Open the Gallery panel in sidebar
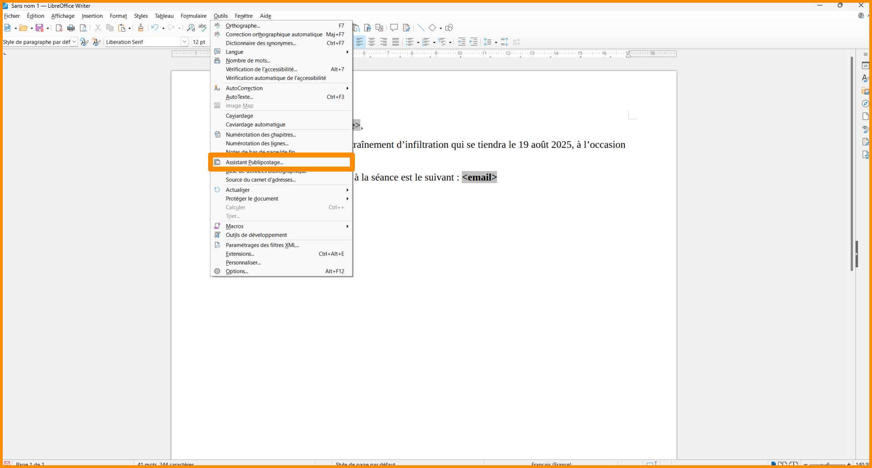 [x=865, y=91]
